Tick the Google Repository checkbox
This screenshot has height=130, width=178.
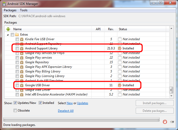pyautogui.click(x=17, y=62)
